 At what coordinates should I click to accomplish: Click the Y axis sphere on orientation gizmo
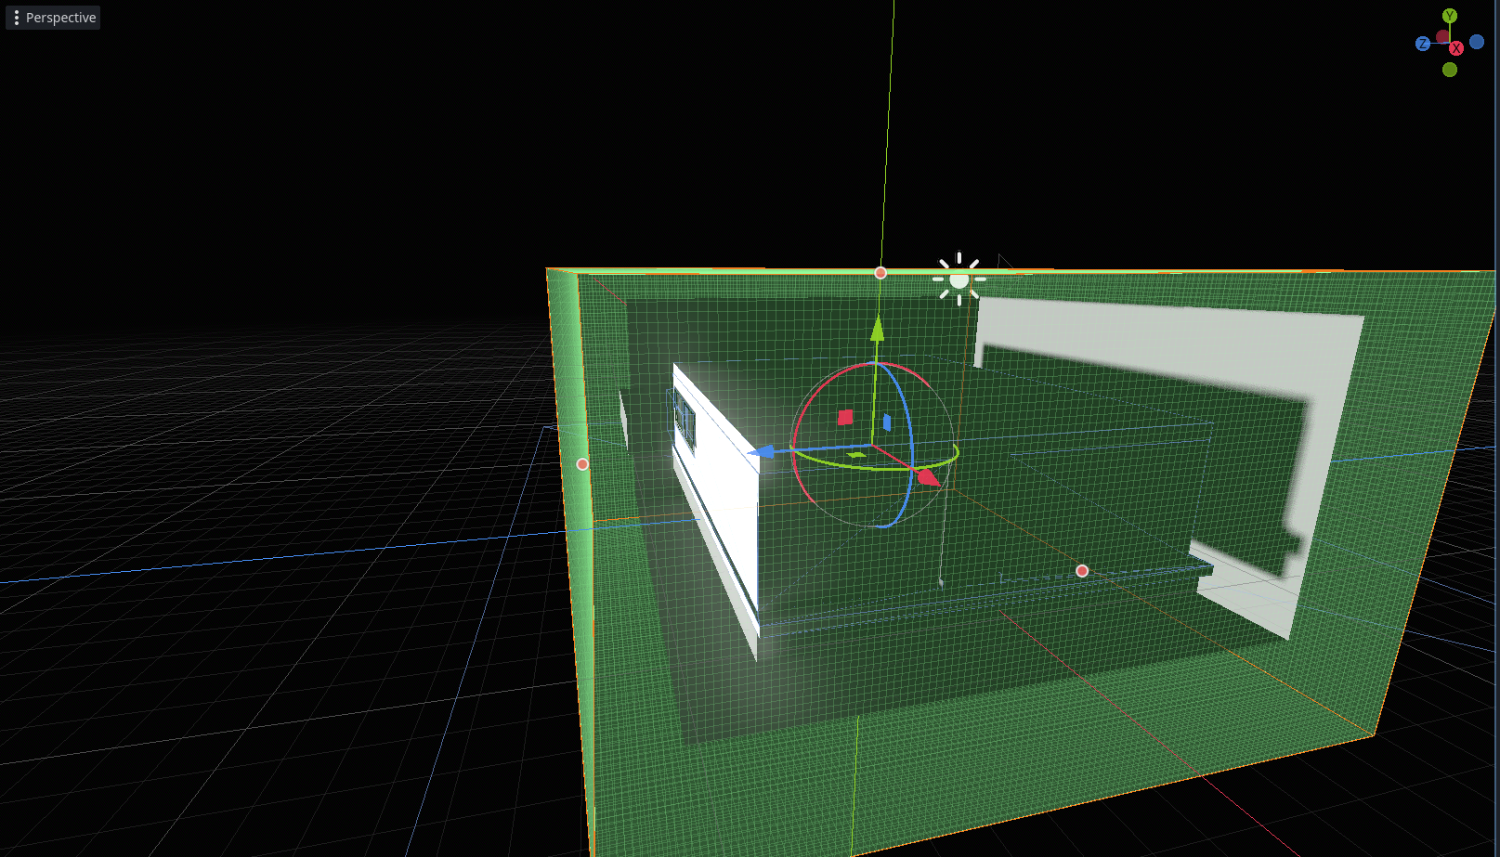point(1449,15)
